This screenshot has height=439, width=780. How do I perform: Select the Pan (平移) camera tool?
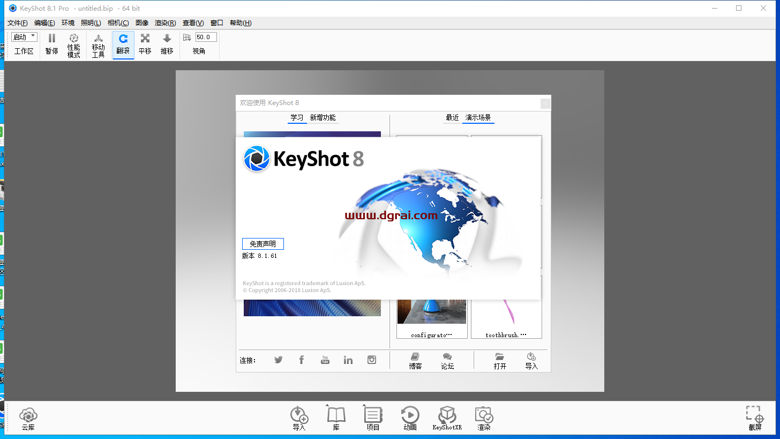pyautogui.click(x=145, y=44)
